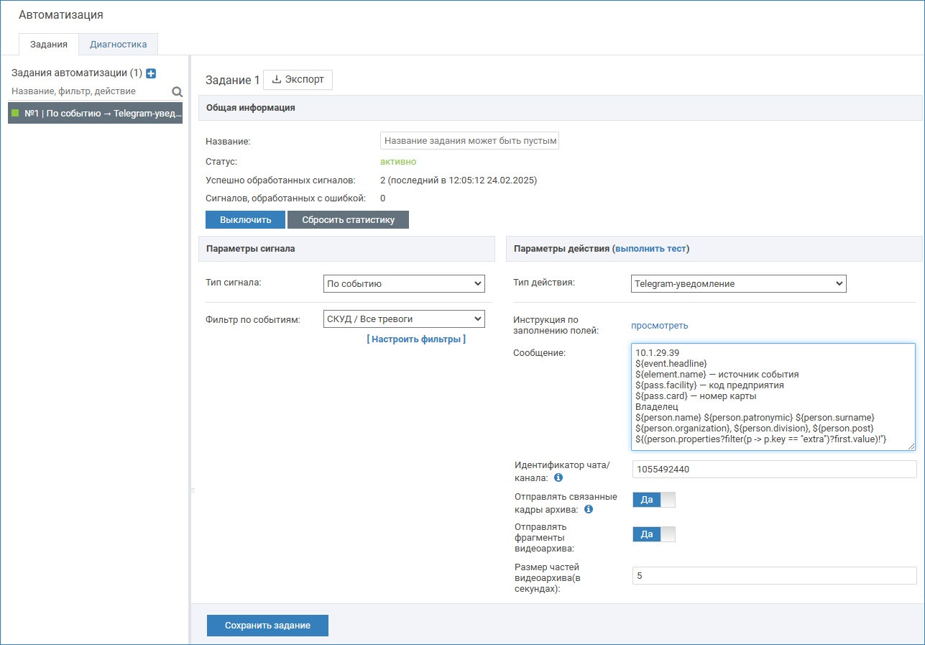Click the Сбросить статистику button

pyautogui.click(x=348, y=220)
